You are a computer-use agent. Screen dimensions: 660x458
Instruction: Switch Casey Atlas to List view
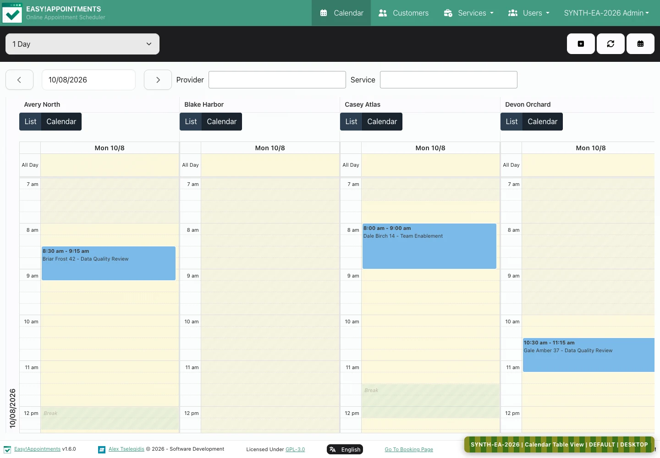point(351,121)
